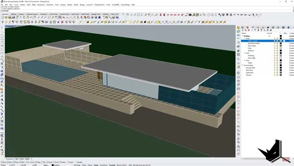Click the layer Tools hammer icon
The image size is (294, 166).
268,30
